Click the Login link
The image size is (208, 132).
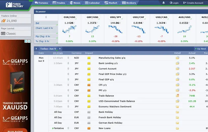point(174,3)
